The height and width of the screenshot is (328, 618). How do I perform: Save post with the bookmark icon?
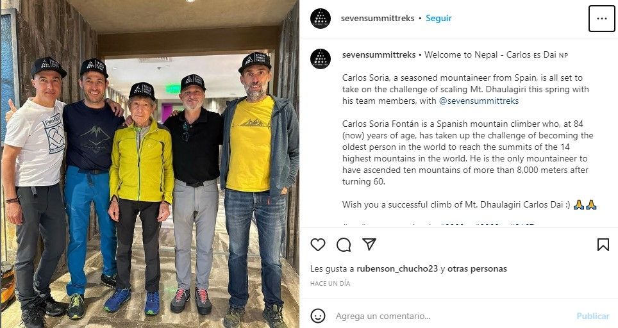click(x=603, y=245)
